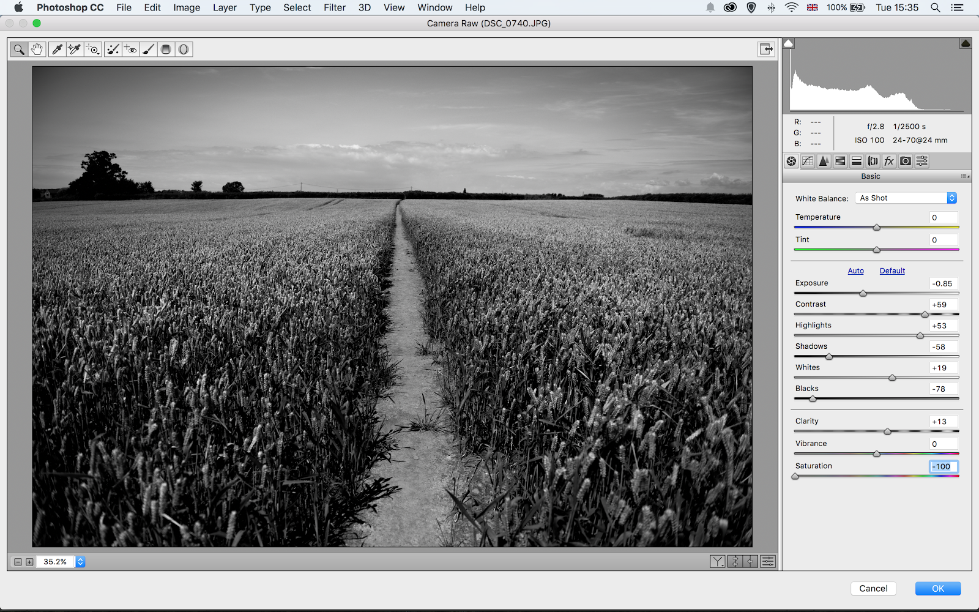Select the Adjustment Brush tool

[x=148, y=50]
